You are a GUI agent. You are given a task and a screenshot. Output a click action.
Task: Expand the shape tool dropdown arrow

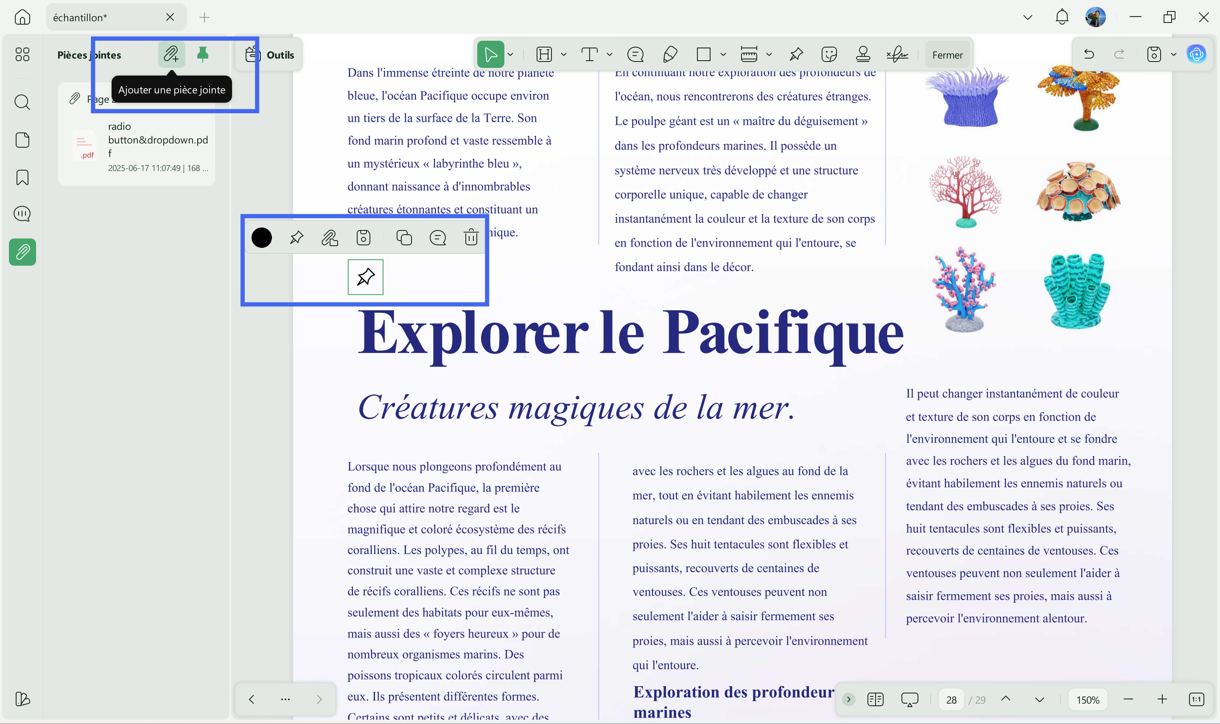(723, 55)
